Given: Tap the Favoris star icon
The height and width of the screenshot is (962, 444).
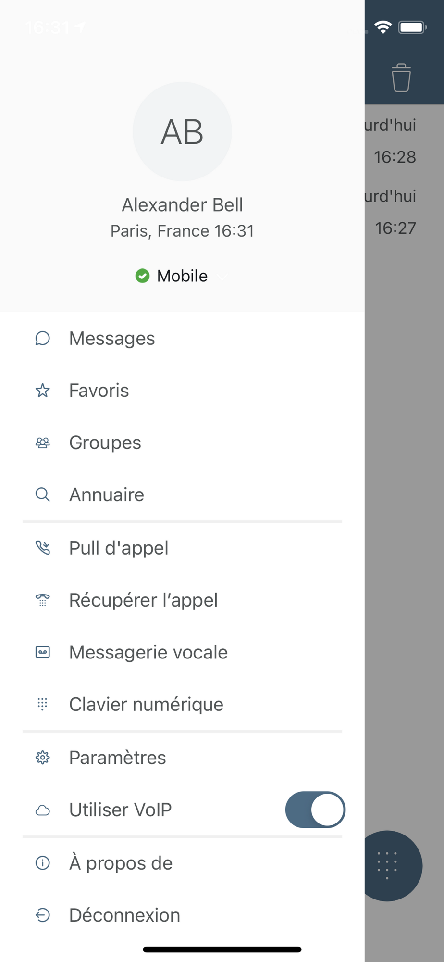Looking at the screenshot, I should pyautogui.click(x=43, y=391).
